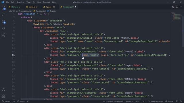Click the components breadcrumb
Image resolution: width=184 pixels, height=103 pixels.
(26, 11)
